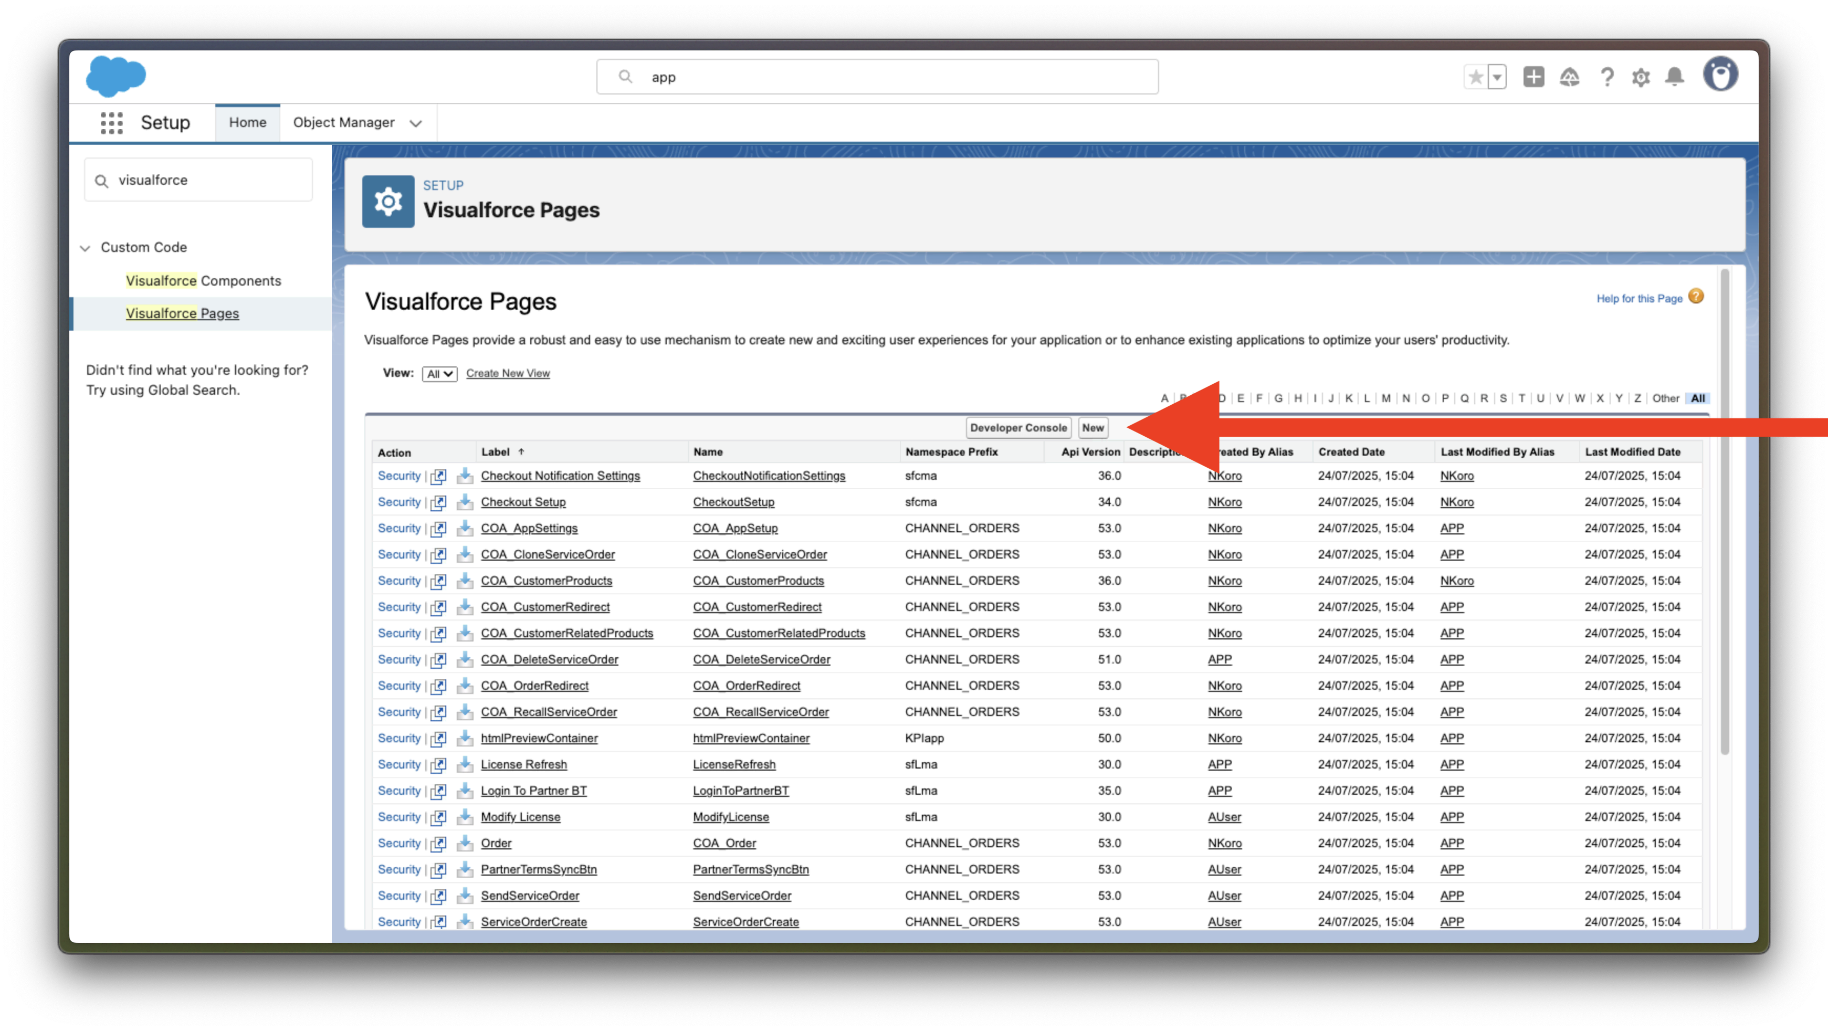The height and width of the screenshot is (1031, 1828).
Task: Click Checkout Setup preview popup icon
Action: [x=438, y=502]
